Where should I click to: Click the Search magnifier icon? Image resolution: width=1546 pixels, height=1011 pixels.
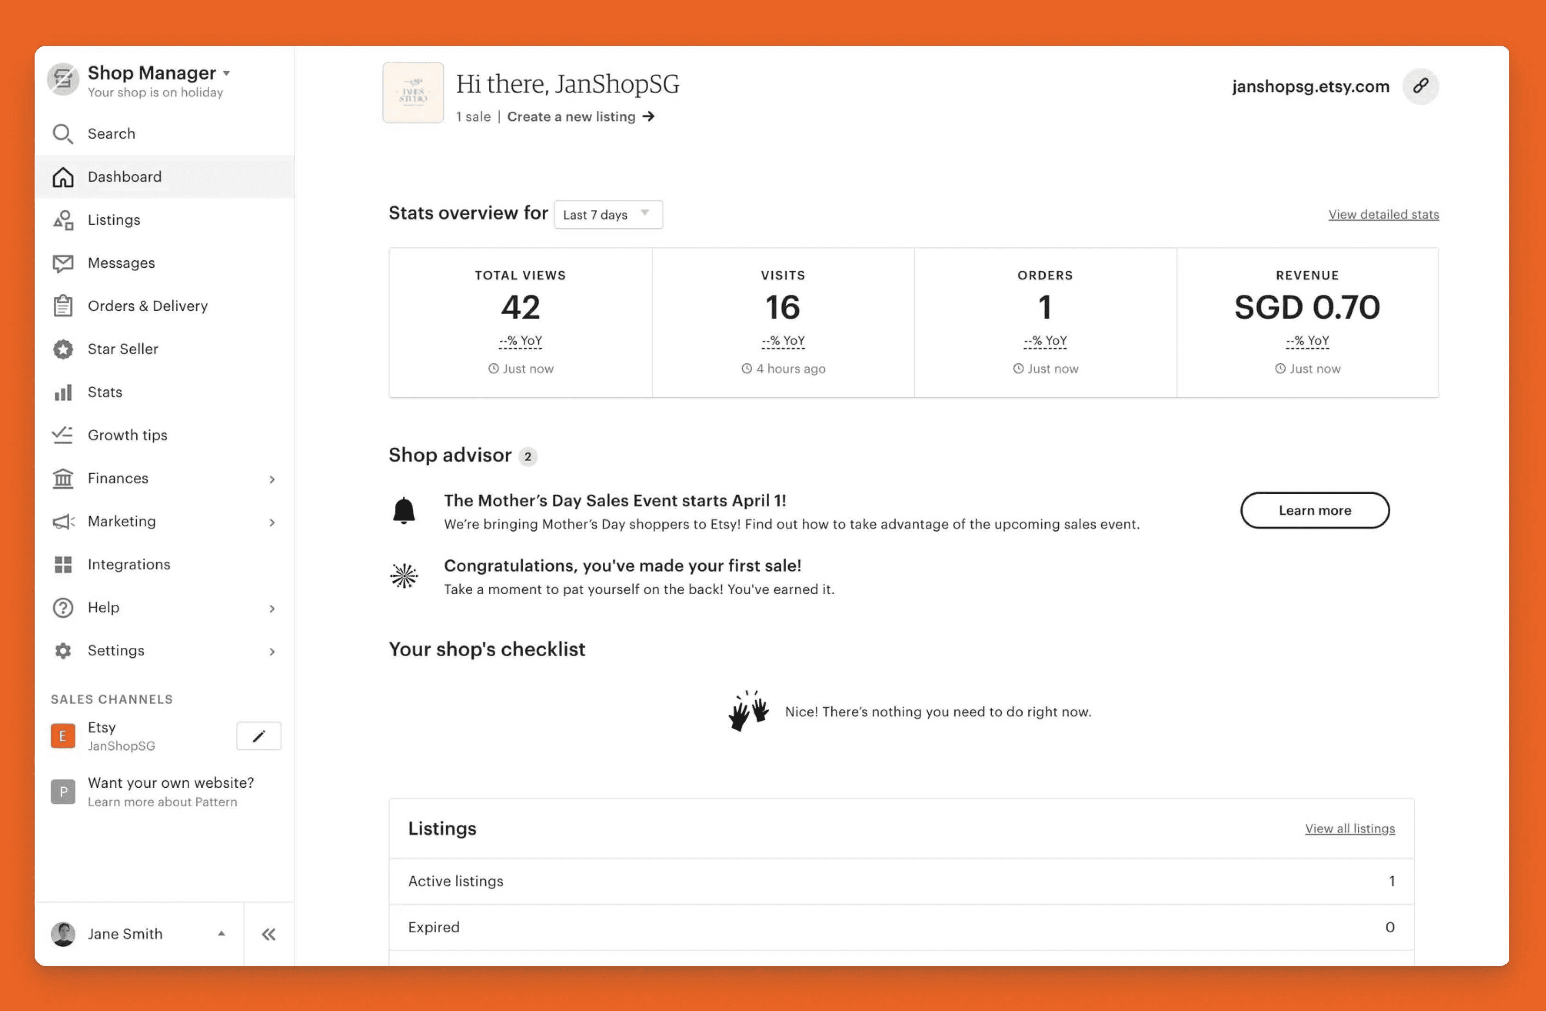point(62,133)
